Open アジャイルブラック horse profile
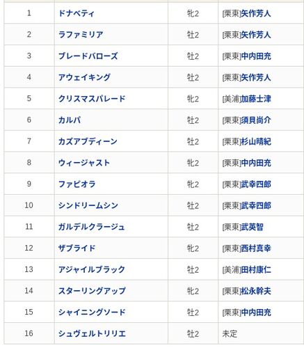The image size is (304, 348). click(92, 269)
